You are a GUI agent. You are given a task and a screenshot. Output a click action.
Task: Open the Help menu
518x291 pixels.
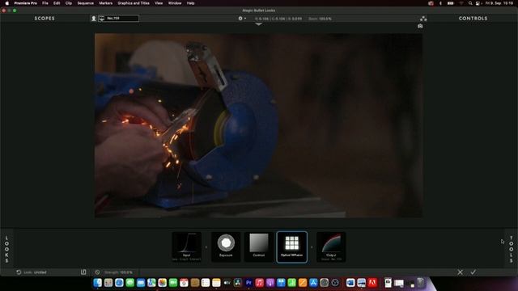[x=191, y=3]
